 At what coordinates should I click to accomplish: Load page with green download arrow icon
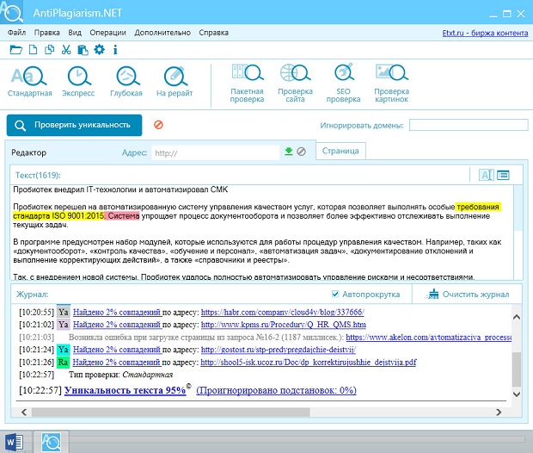pos(289,152)
